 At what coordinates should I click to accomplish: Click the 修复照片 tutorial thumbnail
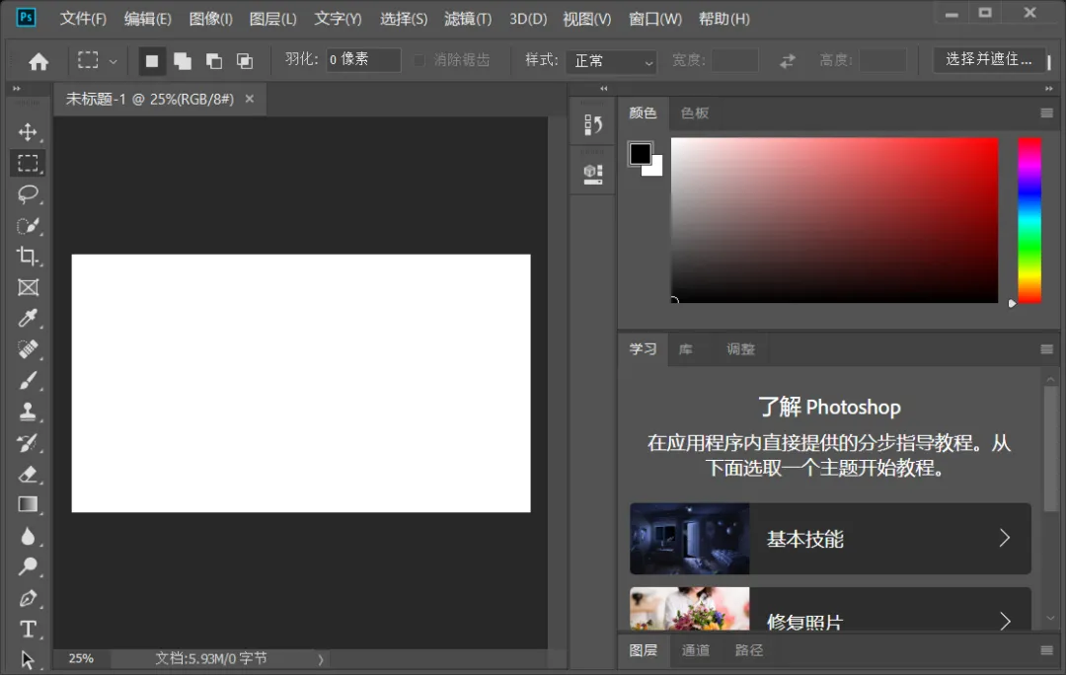(x=689, y=610)
